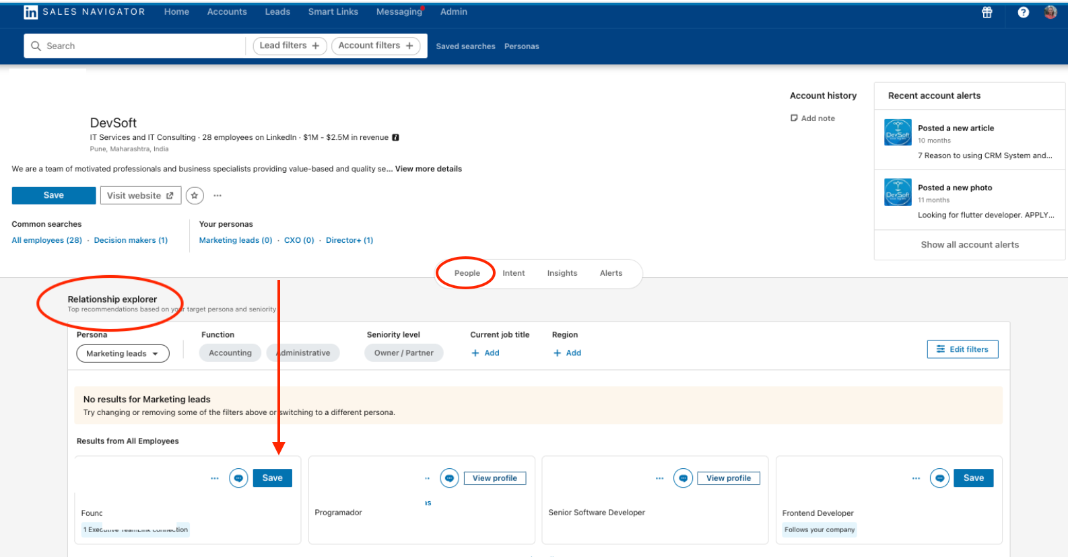Click the Add note icon
The image size is (1068, 557).
click(x=794, y=118)
